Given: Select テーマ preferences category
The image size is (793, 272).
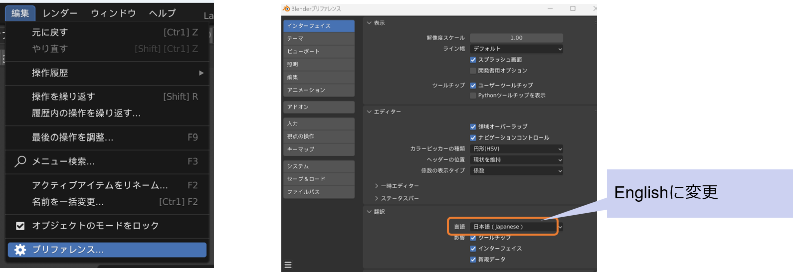Looking at the screenshot, I should click(319, 38).
